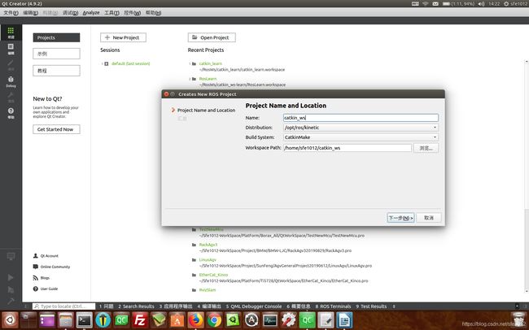This screenshot has height=330, width=529.
Task: Open recent project RackAgv3
Action: click(x=208, y=245)
